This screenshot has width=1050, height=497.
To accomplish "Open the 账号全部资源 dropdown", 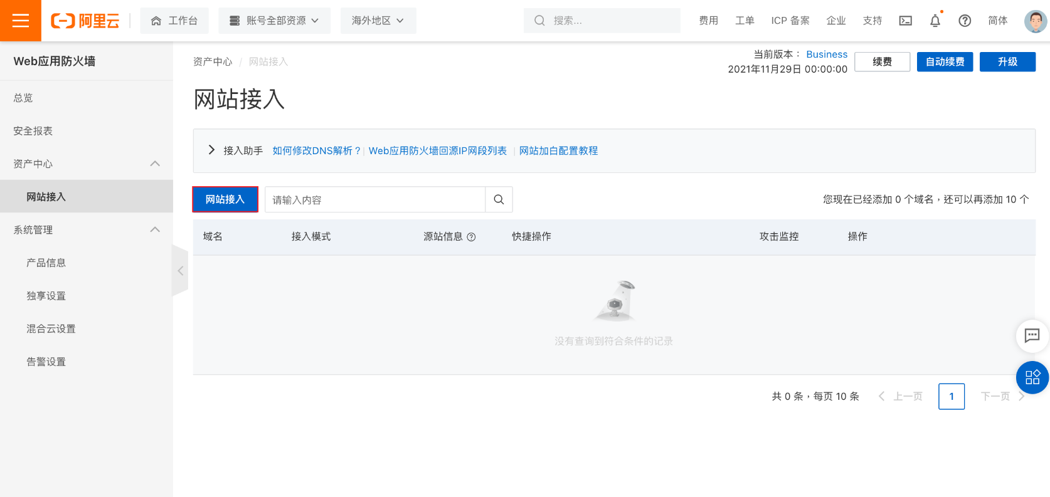I will pyautogui.click(x=274, y=21).
